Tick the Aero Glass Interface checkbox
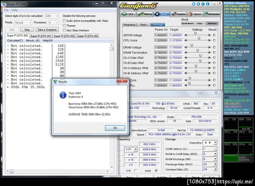 click(x=65, y=30)
